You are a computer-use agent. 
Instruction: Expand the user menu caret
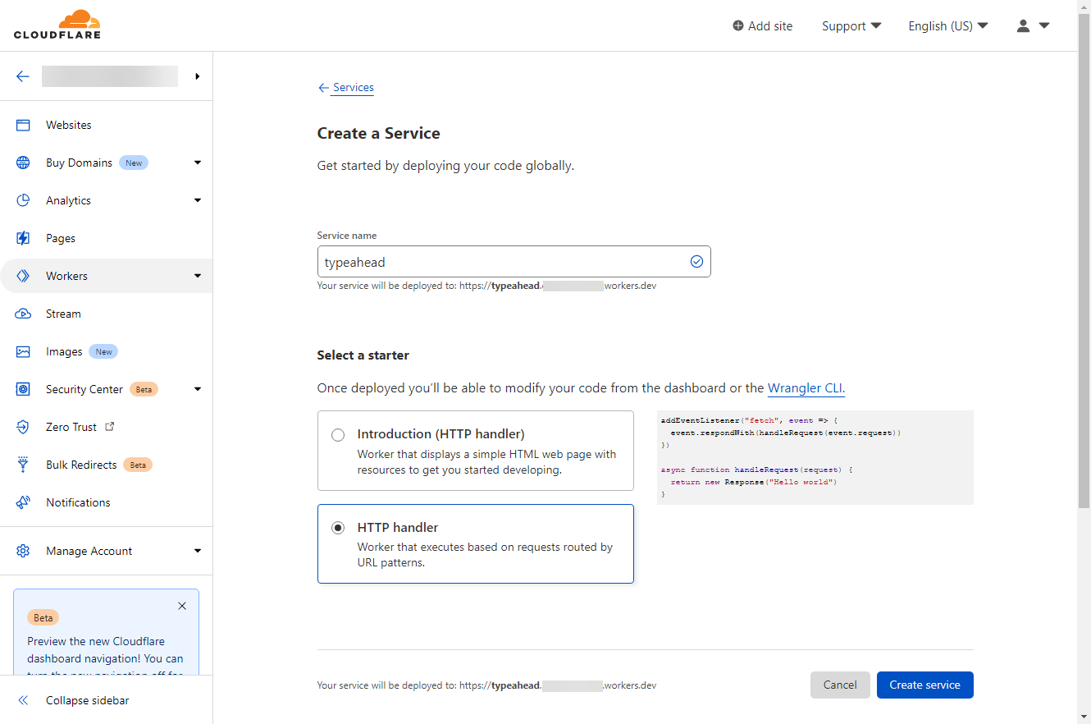[1044, 25]
